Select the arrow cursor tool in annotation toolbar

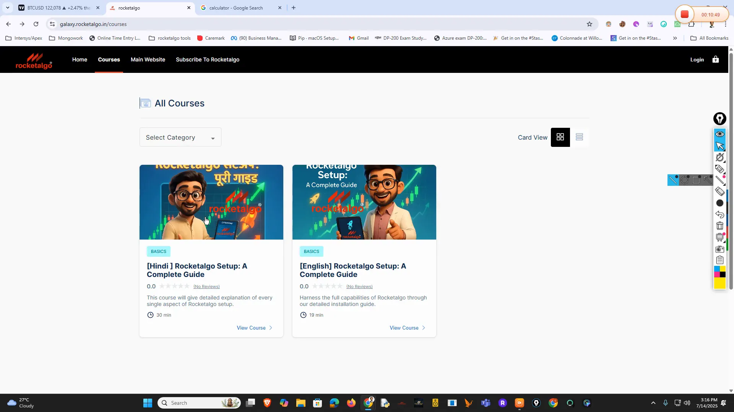(x=719, y=146)
